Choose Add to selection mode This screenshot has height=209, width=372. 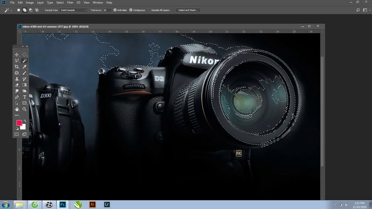tap(25, 10)
